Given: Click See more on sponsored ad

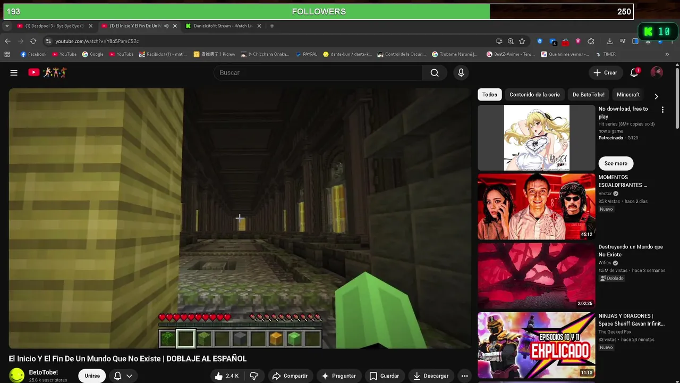Looking at the screenshot, I should (x=616, y=163).
